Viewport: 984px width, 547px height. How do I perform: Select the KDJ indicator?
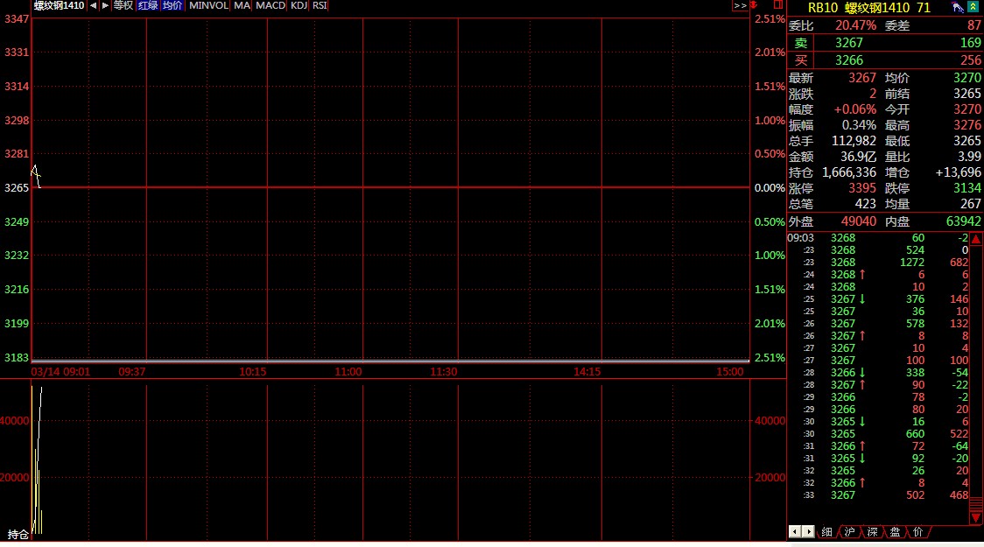tap(299, 5)
